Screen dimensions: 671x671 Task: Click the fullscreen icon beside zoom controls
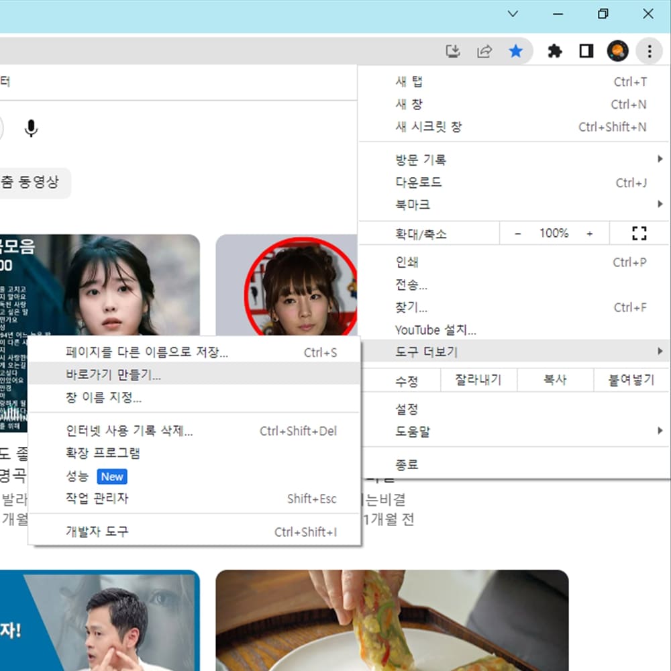coord(638,233)
